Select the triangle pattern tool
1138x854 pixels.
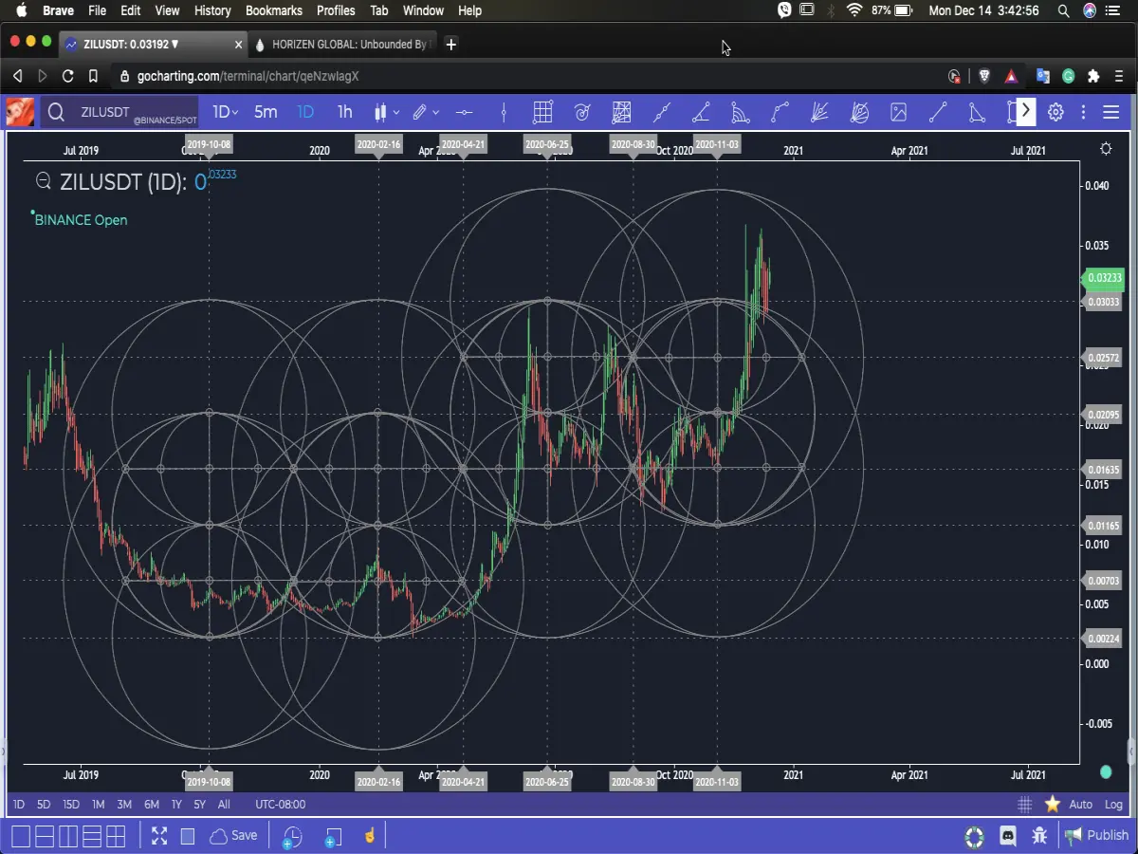point(977,112)
